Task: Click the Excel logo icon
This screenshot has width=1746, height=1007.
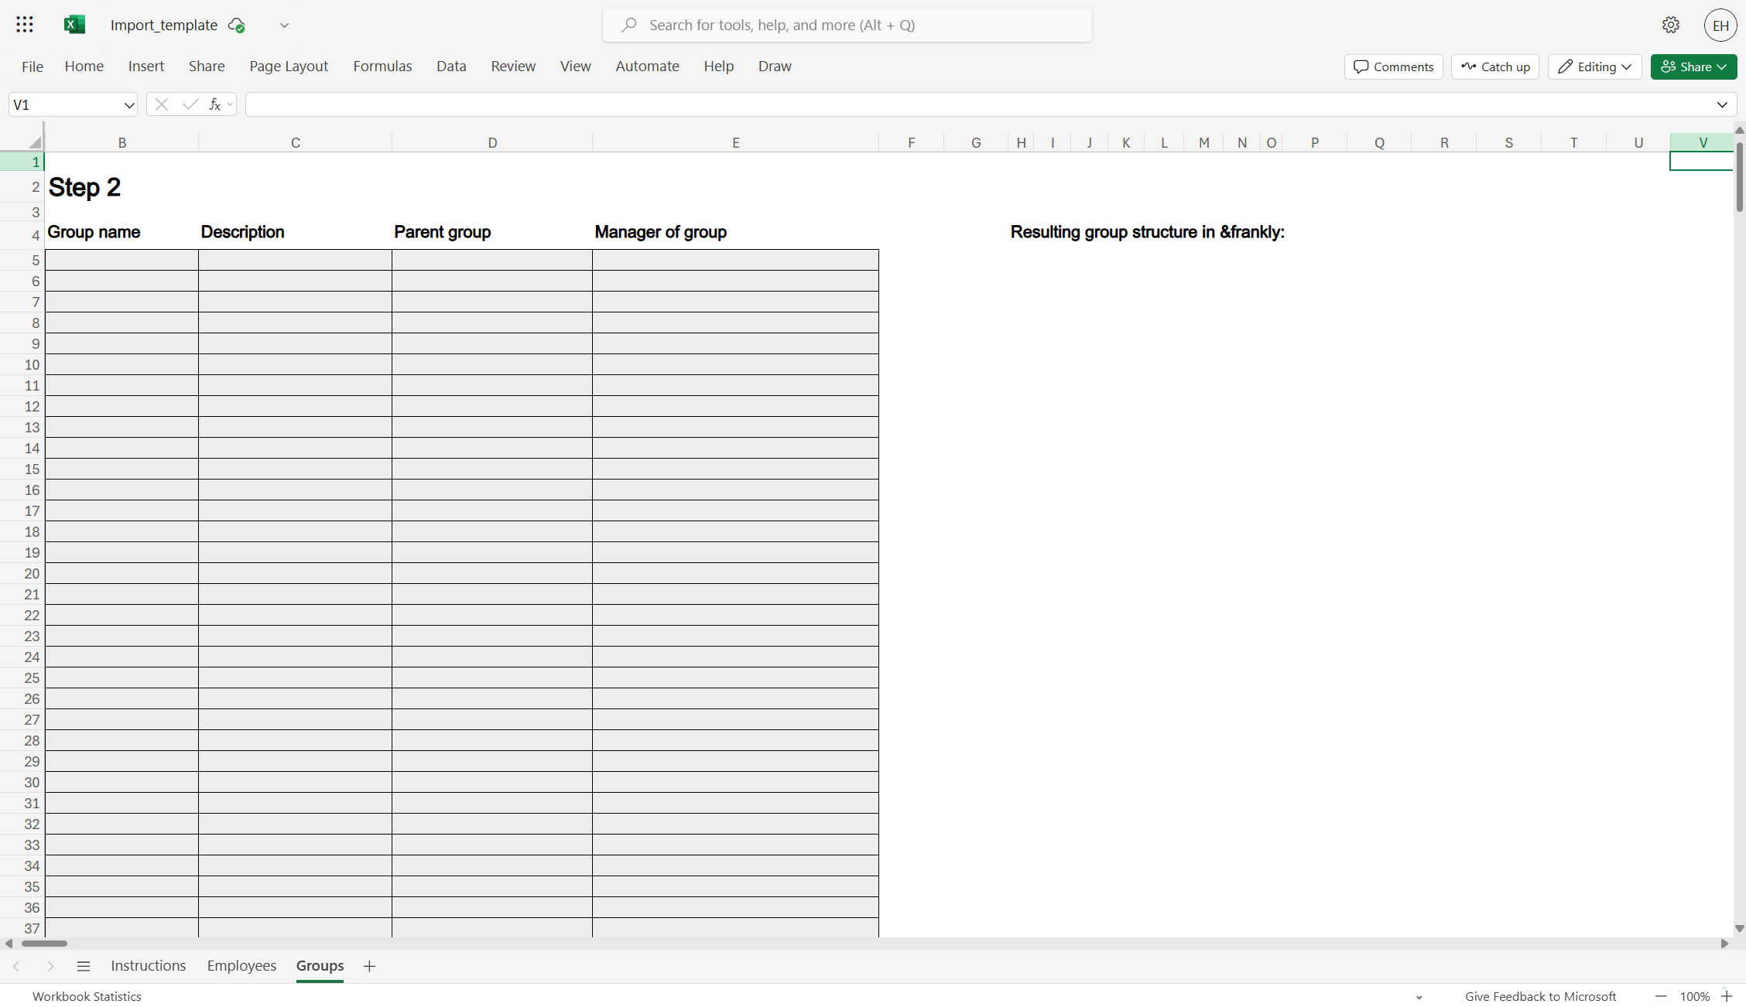Action: click(74, 25)
